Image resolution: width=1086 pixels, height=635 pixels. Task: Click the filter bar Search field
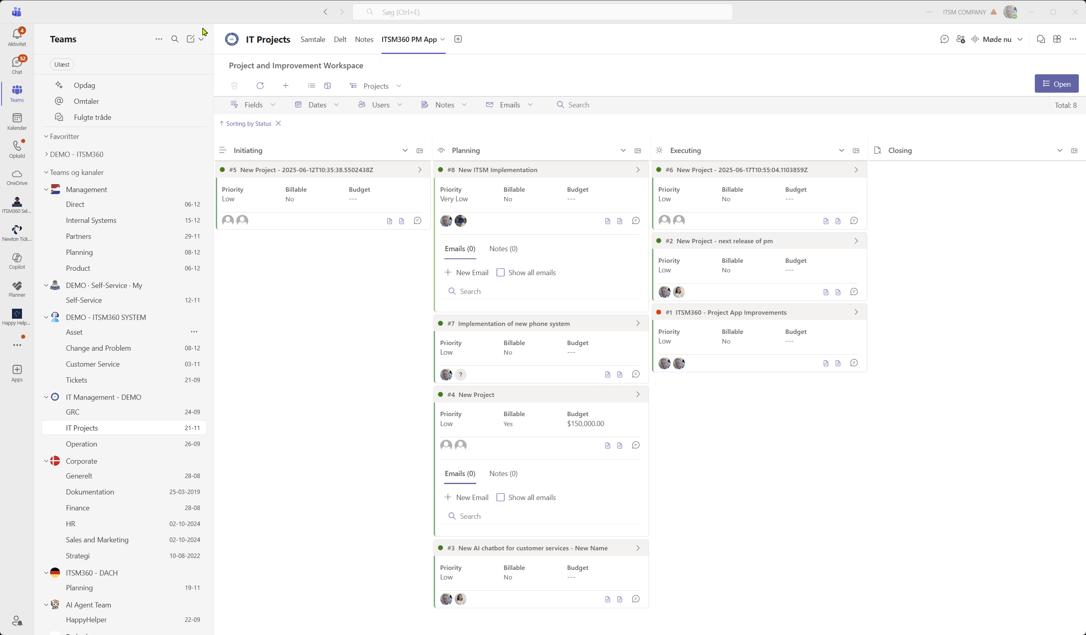point(578,105)
